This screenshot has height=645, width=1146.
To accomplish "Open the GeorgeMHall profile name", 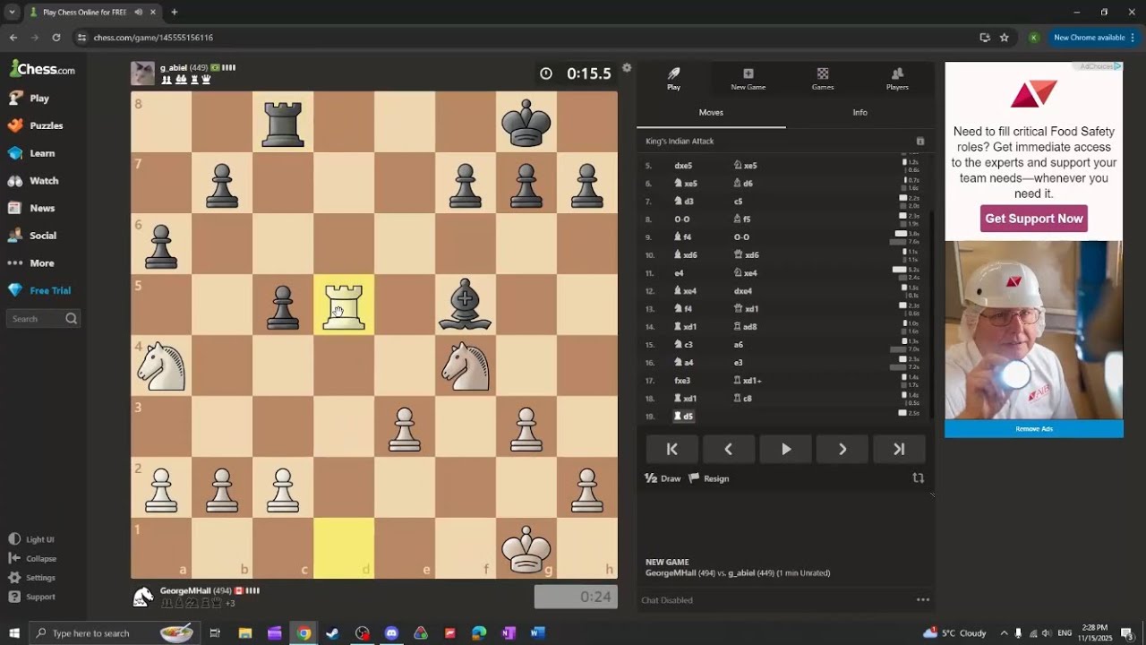I will (x=185, y=591).
